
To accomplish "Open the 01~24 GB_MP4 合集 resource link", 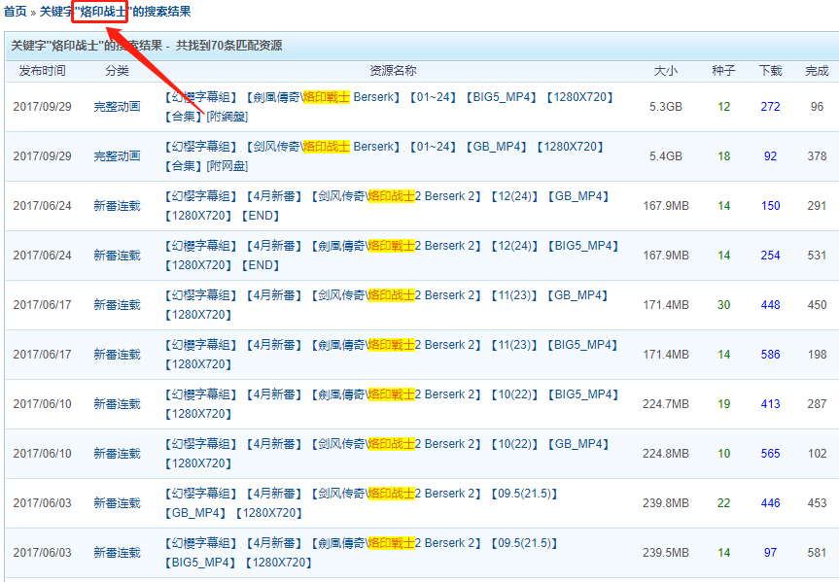I will tap(384, 156).
